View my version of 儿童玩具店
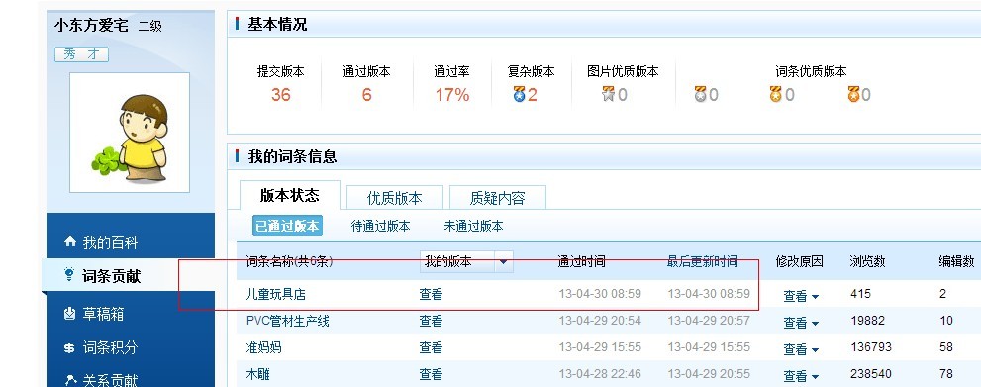 pos(431,294)
